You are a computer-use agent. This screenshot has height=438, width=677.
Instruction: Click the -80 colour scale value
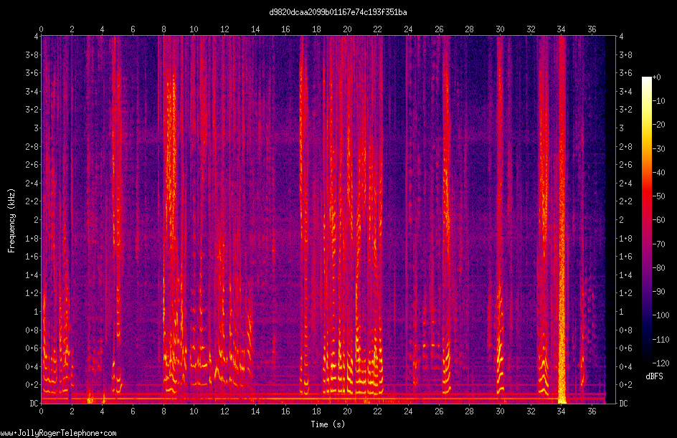click(x=658, y=268)
